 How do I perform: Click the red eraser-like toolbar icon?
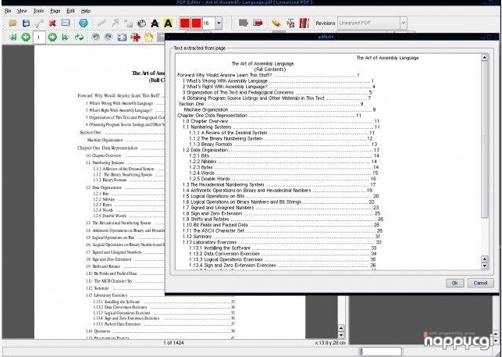[x=258, y=23]
